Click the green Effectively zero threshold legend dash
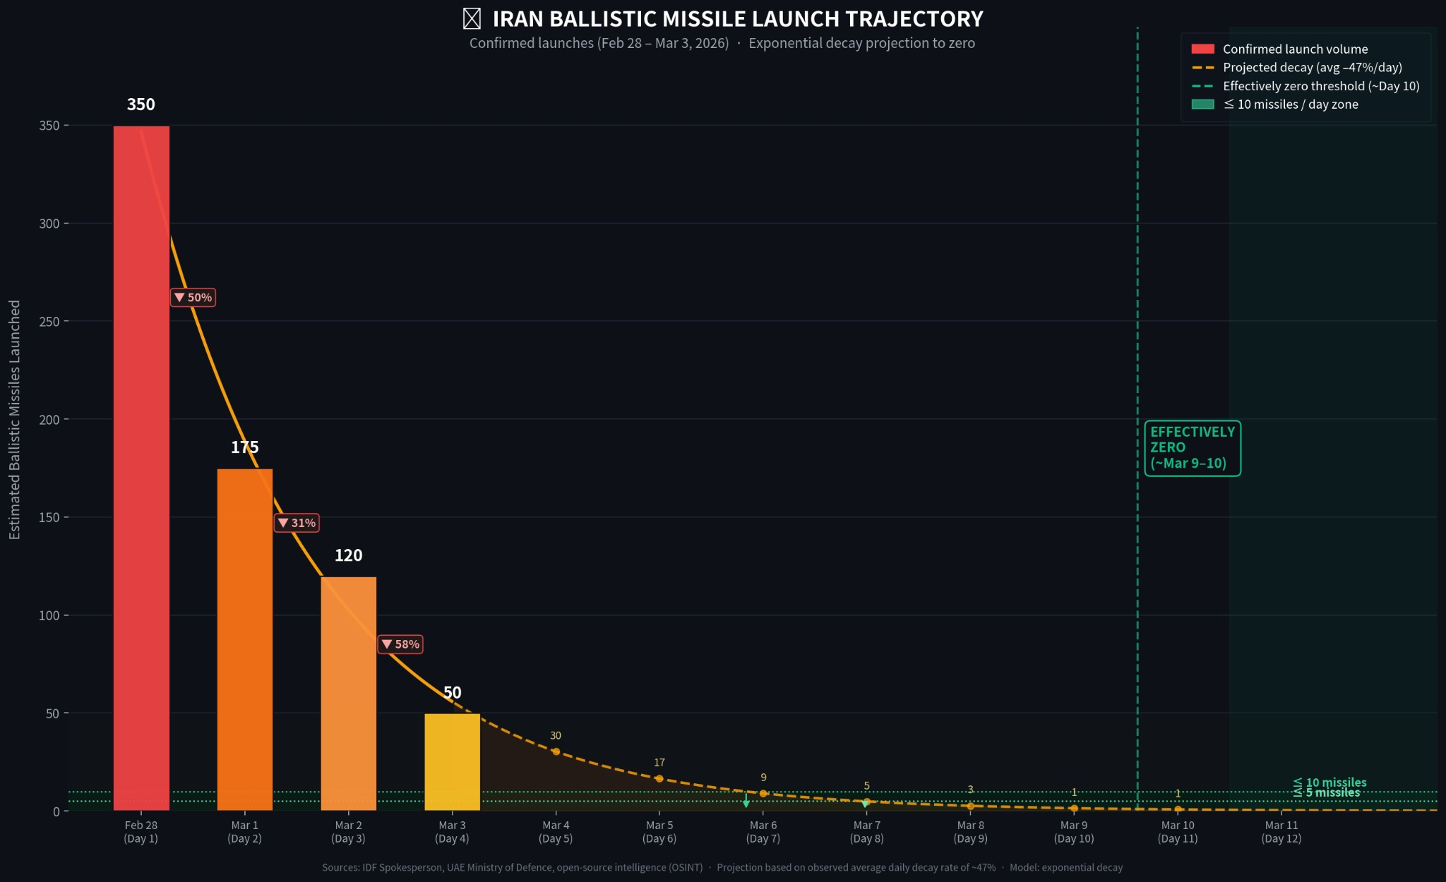 click(1202, 86)
